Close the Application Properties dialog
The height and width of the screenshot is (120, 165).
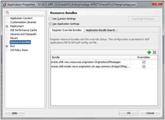coord(157,4)
